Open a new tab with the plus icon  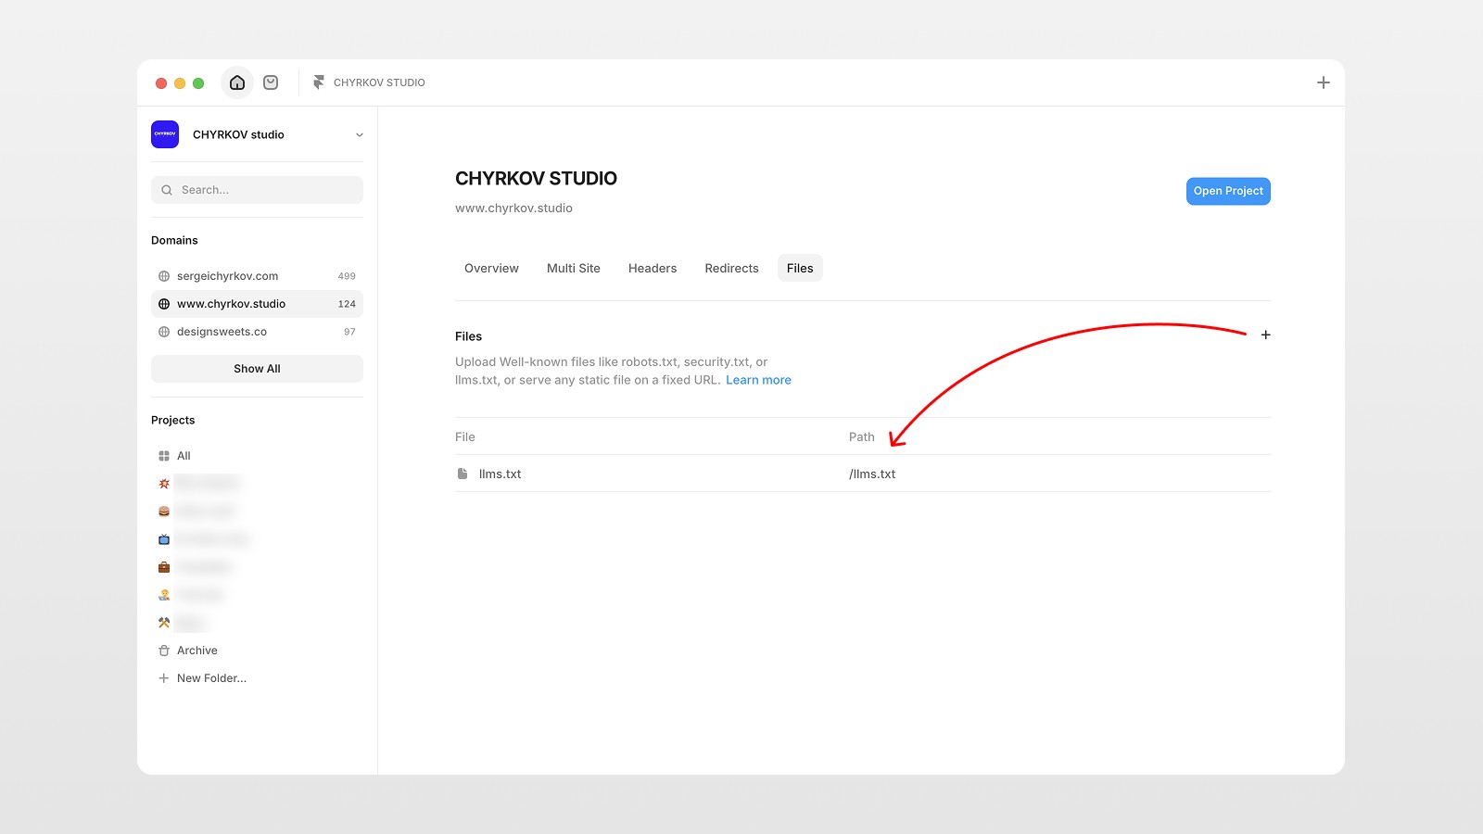coord(1324,82)
